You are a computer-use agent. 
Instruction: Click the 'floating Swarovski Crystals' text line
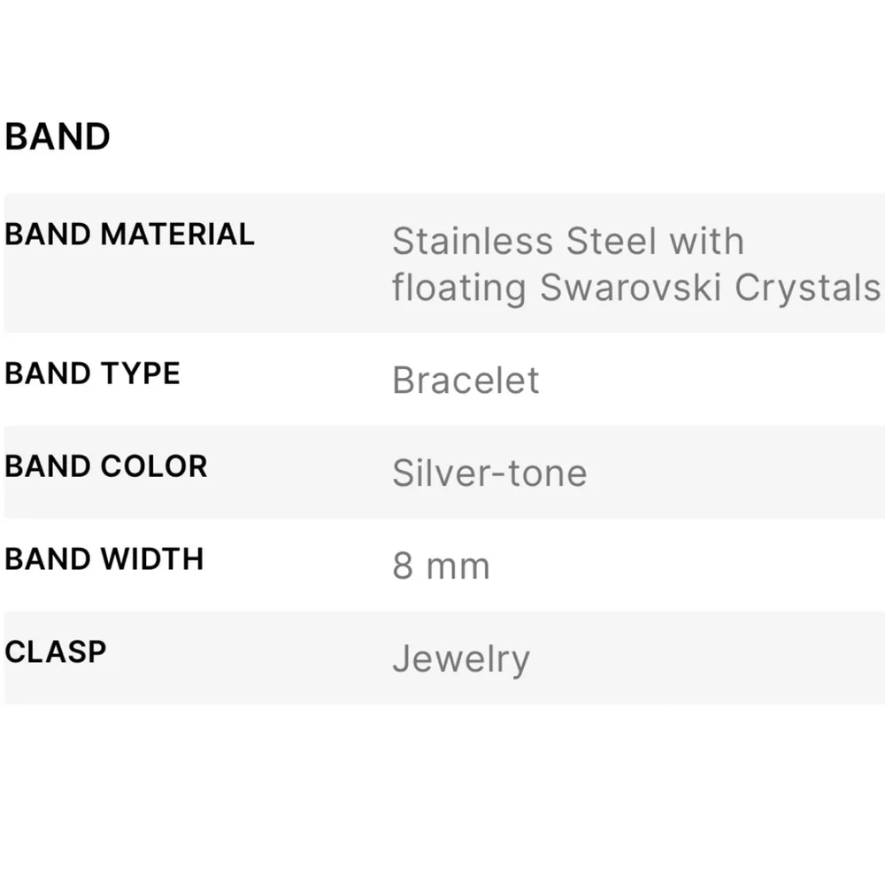635,289
